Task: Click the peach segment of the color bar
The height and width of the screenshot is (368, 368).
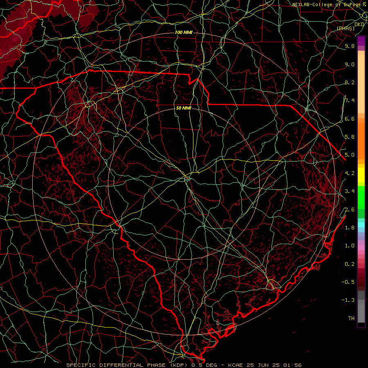Action: pyautogui.click(x=361, y=84)
